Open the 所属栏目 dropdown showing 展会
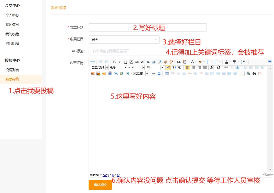This screenshot has height=193, width=274. click(124, 40)
